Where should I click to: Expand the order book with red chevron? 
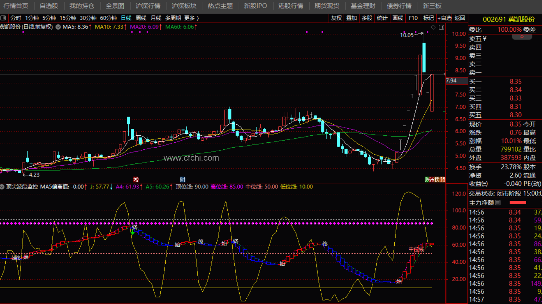pos(522,37)
